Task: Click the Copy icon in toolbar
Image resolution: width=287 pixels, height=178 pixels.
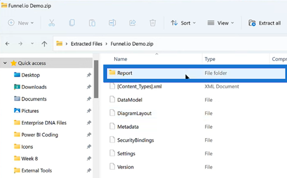Action: point(72,23)
